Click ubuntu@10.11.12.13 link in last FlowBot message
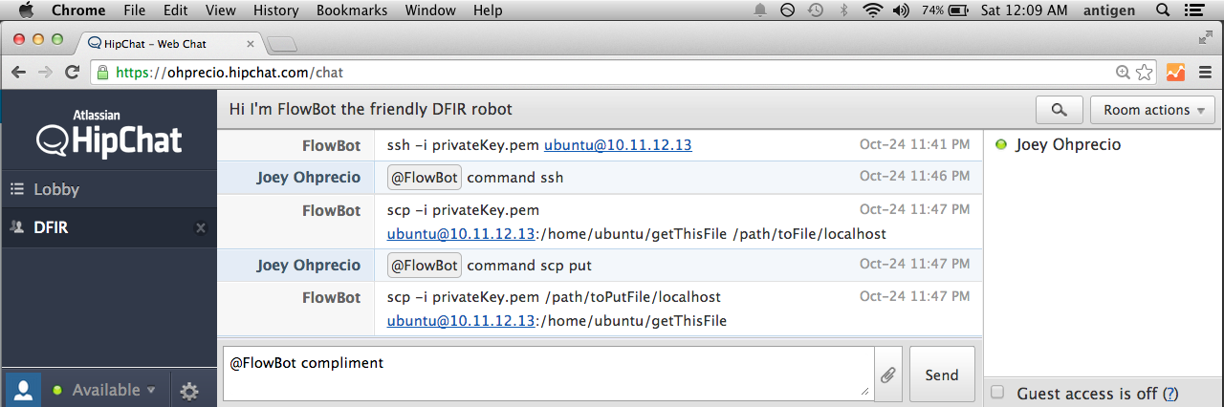Image resolution: width=1224 pixels, height=407 pixels. [x=461, y=320]
